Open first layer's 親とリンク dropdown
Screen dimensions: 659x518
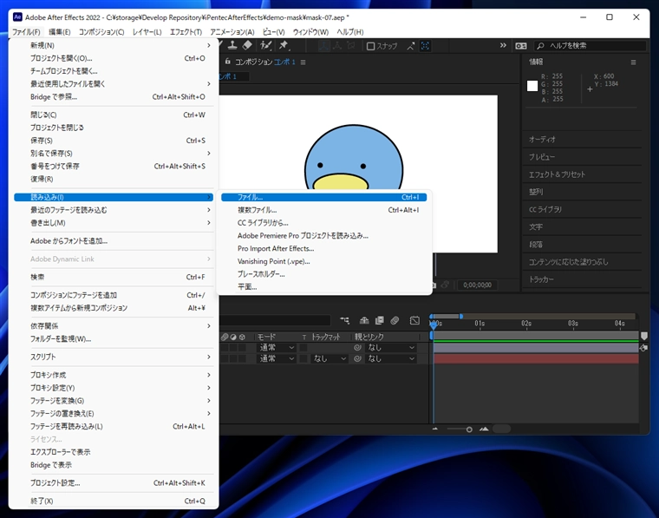390,347
